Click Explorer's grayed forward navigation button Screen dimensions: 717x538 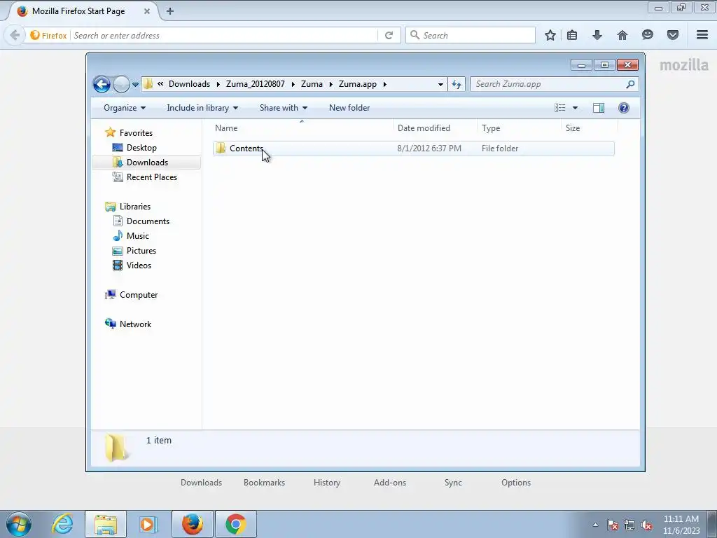click(121, 84)
